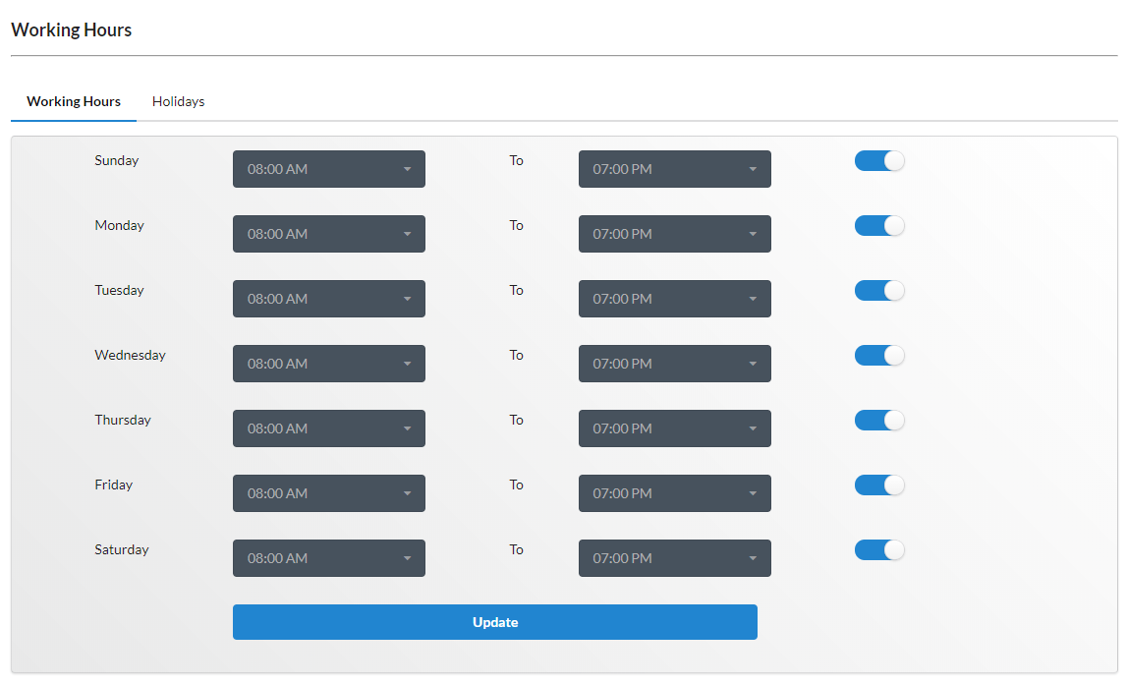
Task: Click the Saturday day label
Action: coord(122,549)
